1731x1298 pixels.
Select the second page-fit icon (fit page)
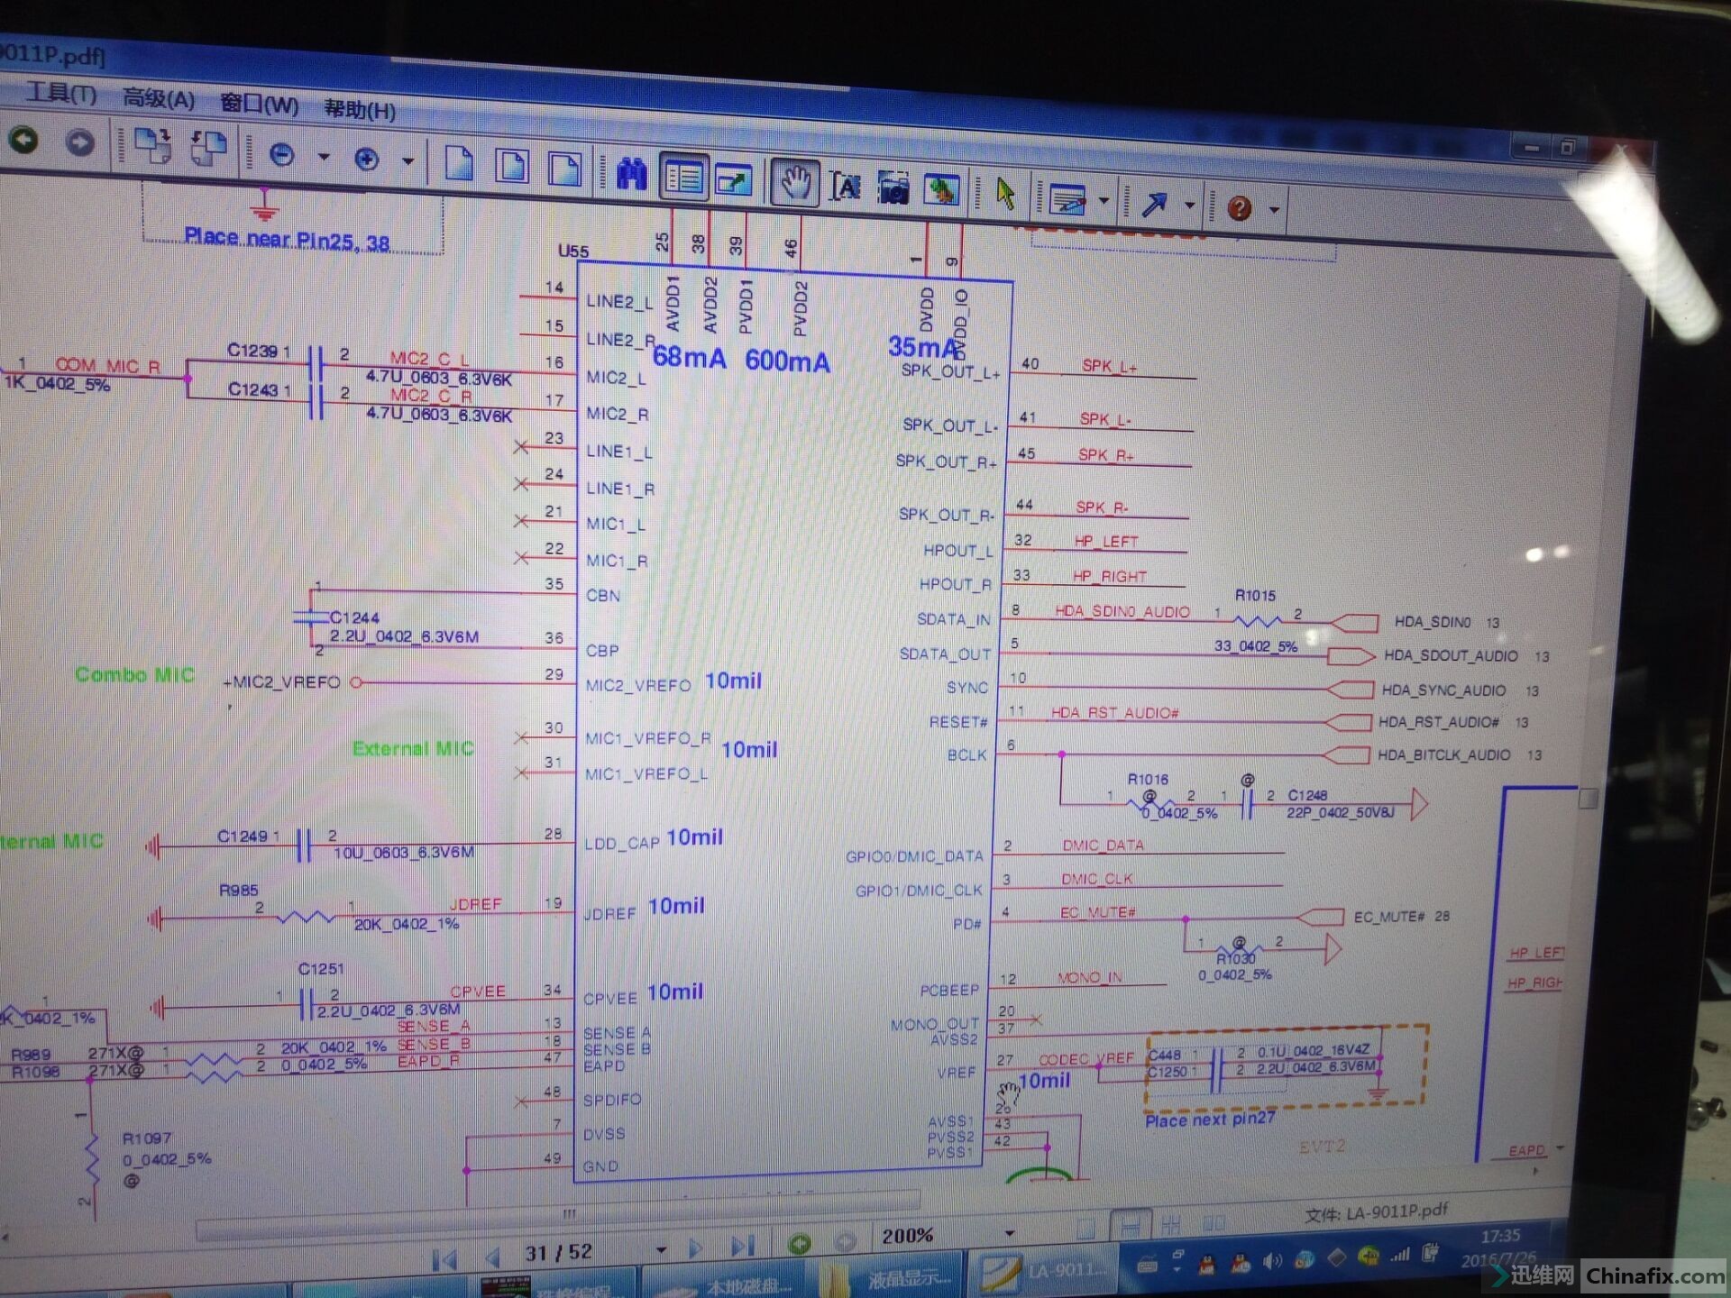[512, 167]
